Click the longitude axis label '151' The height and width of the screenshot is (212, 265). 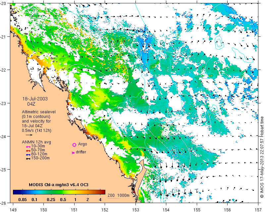74,210
